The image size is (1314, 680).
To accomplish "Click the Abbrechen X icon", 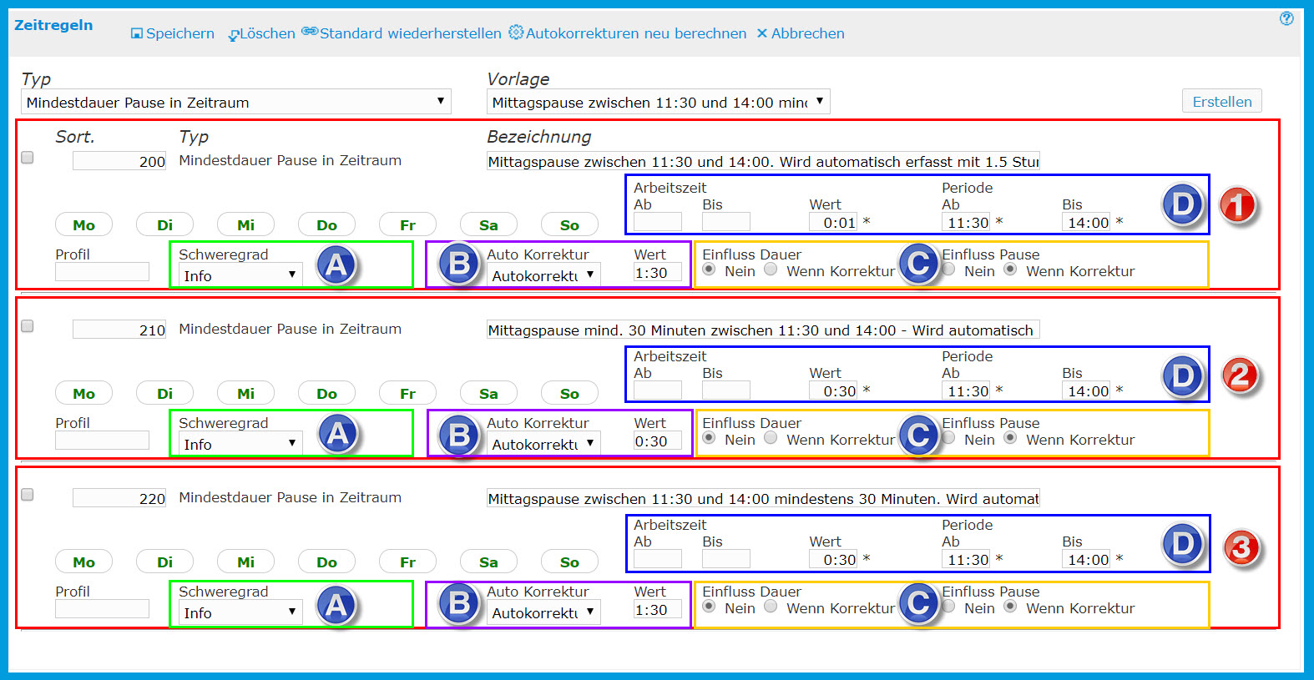I will click(x=762, y=33).
